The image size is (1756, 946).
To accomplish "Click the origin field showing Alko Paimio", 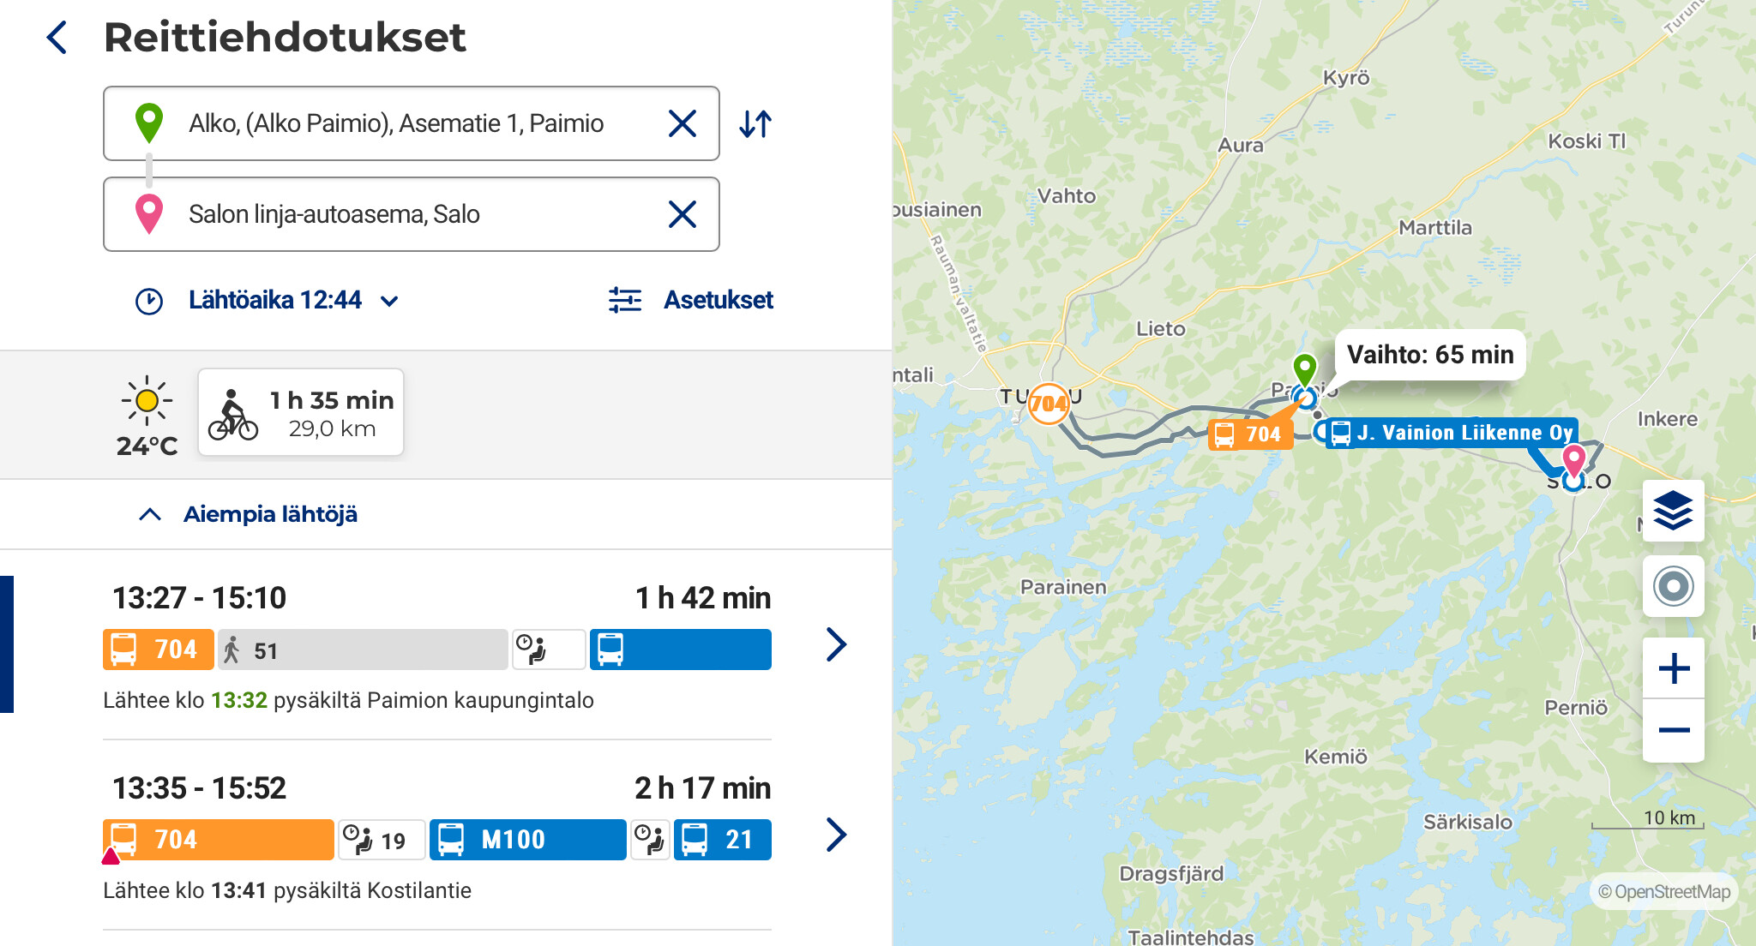I will (394, 124).
